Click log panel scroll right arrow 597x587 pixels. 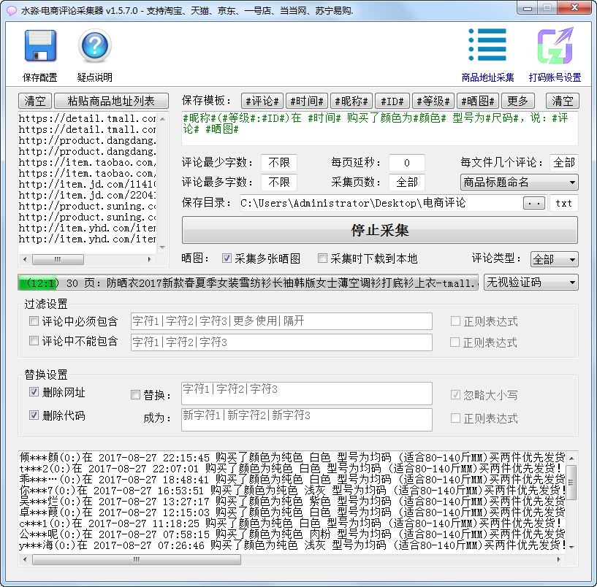click(x=558, y=559)
